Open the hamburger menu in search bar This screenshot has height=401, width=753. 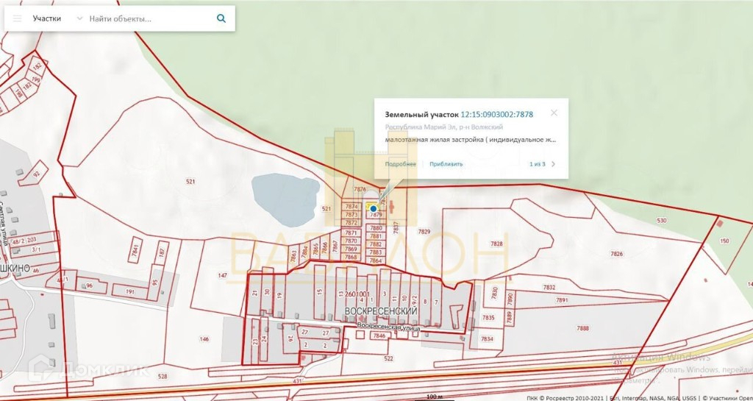pyautogui.click(x=18, y=18)
